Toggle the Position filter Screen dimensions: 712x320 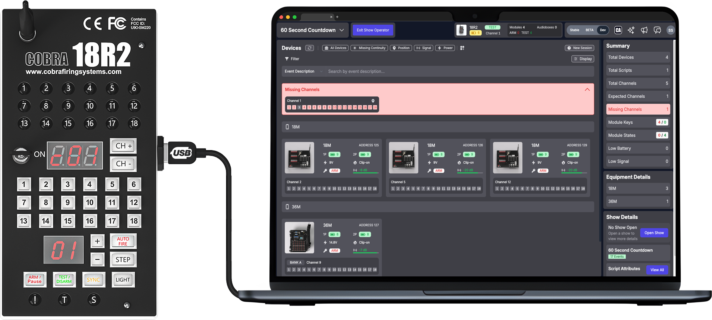point(401,48)
